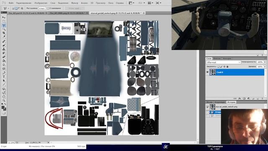
Task: Select the History Brush tool
Action: tap(4, 53)
